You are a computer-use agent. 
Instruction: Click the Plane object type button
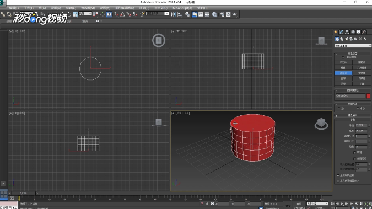point(362,84)
